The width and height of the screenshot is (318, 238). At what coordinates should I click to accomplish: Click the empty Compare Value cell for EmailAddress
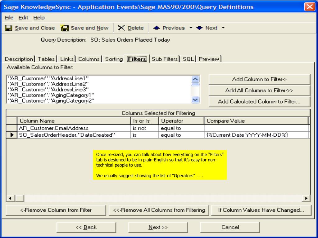click(256, 128)
